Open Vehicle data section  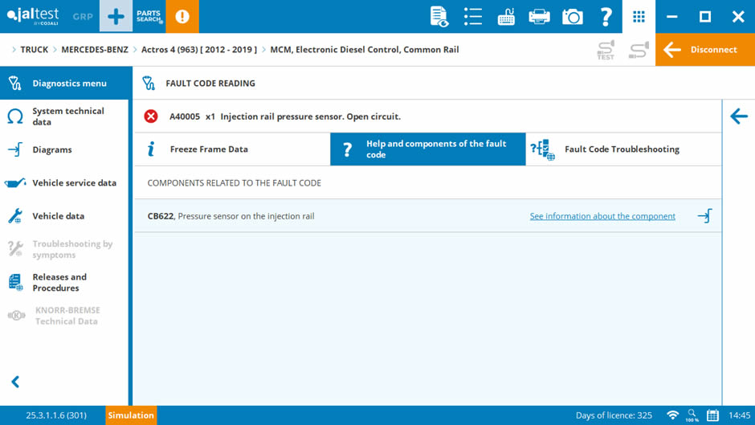coord(64,216)
